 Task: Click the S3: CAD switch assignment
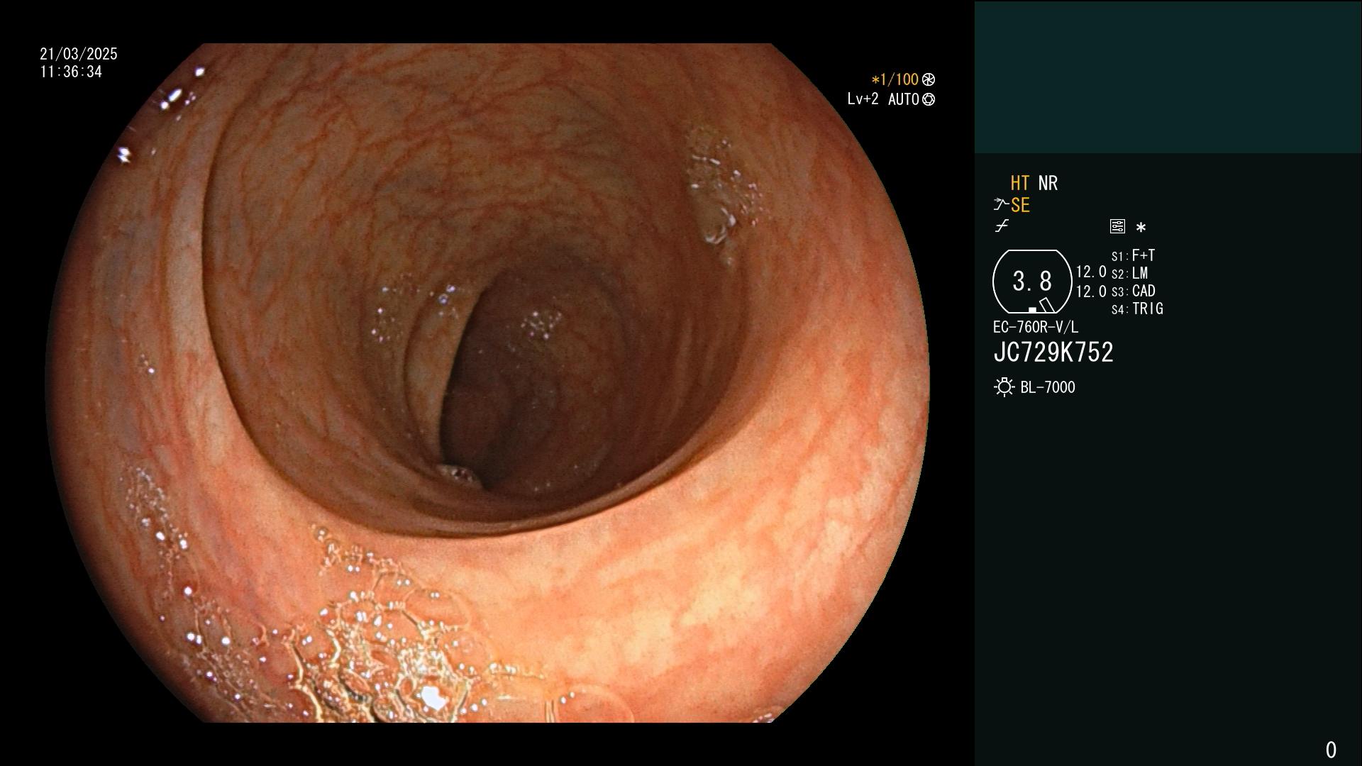pyautogui.click(x=1133, y=291)
